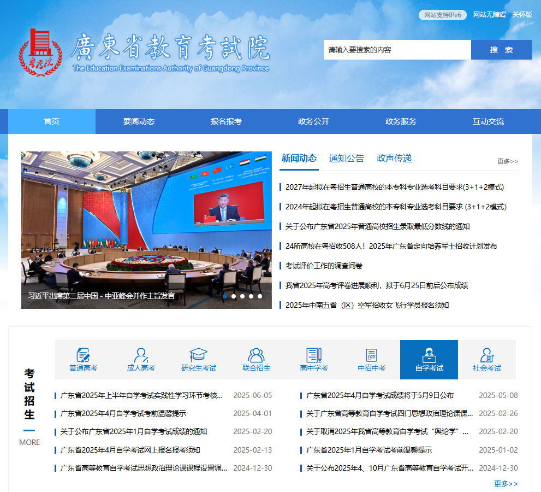Select the 中招中考 score sheet icon
Viewport: 541px width, 492px height.
click(371, 355)
